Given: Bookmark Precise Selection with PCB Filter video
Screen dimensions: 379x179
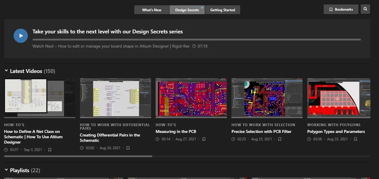Looking at the screenshot, I should coord(280,139).
